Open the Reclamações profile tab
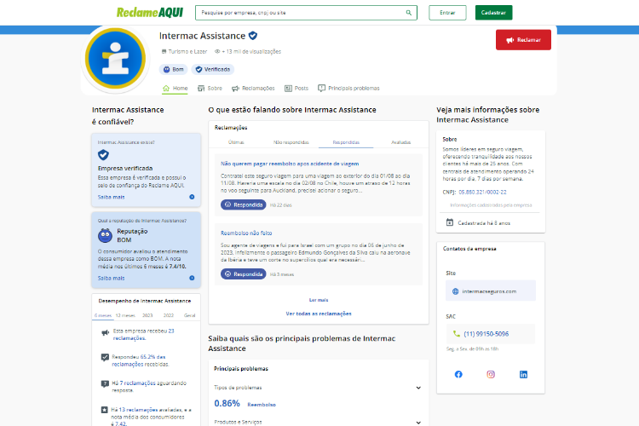Screen dimensions: 639x426 [253, 88]
